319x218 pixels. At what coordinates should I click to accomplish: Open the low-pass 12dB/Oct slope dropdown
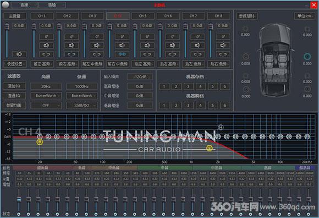(82, 106)
